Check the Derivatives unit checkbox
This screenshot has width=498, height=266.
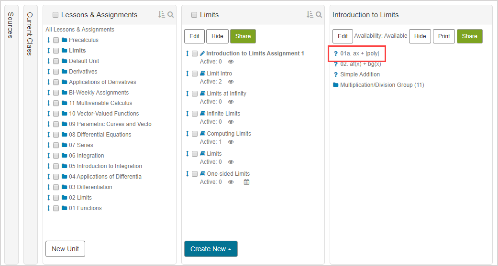56,72
